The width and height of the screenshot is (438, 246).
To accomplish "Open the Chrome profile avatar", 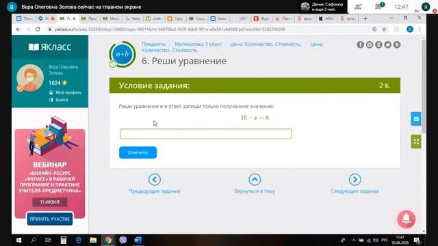I will (x=410, y=29).
